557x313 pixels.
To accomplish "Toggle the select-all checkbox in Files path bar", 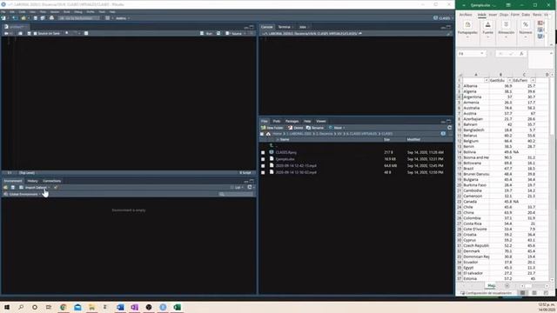I will click(x=262, y=134).
